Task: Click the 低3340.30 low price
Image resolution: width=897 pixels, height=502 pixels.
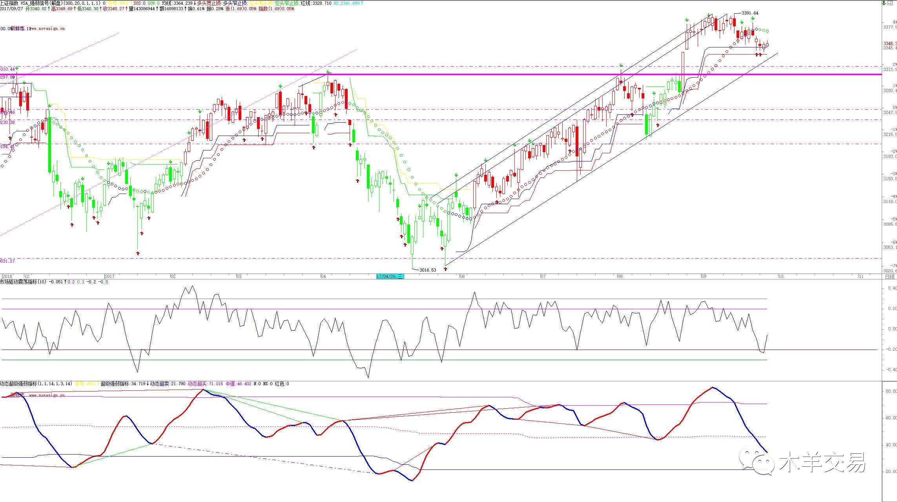Action: pyautogui.click(x=88, y=9)
